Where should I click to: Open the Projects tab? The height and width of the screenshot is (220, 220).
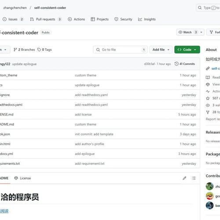pos(100,19)
